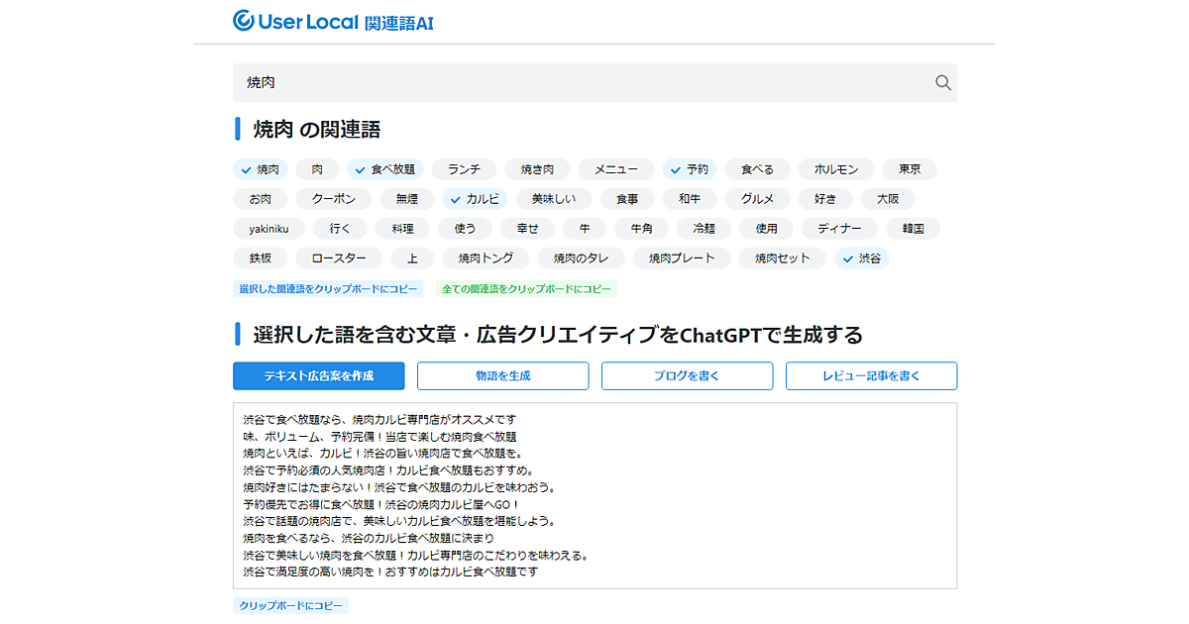
Task: Click the search magnifier icon
Action: (942, 82)
